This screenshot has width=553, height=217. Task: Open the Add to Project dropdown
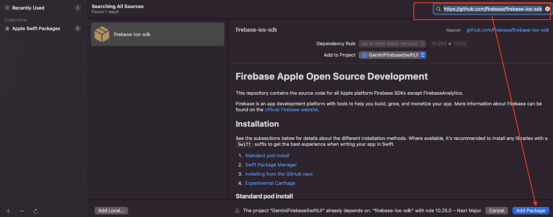tap(393, 55)
